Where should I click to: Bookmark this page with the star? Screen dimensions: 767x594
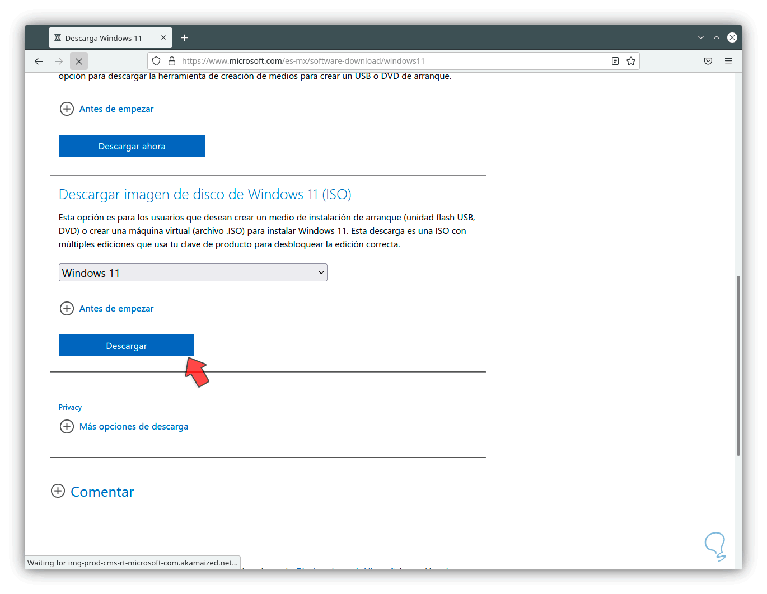pyautogui.click(x=631, y=61)
